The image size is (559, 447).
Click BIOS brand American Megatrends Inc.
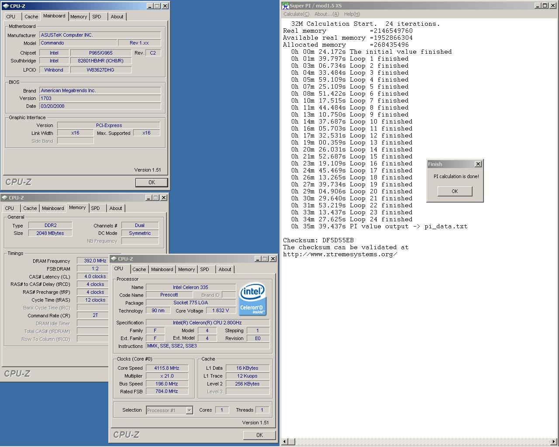(x=100, y=90)
